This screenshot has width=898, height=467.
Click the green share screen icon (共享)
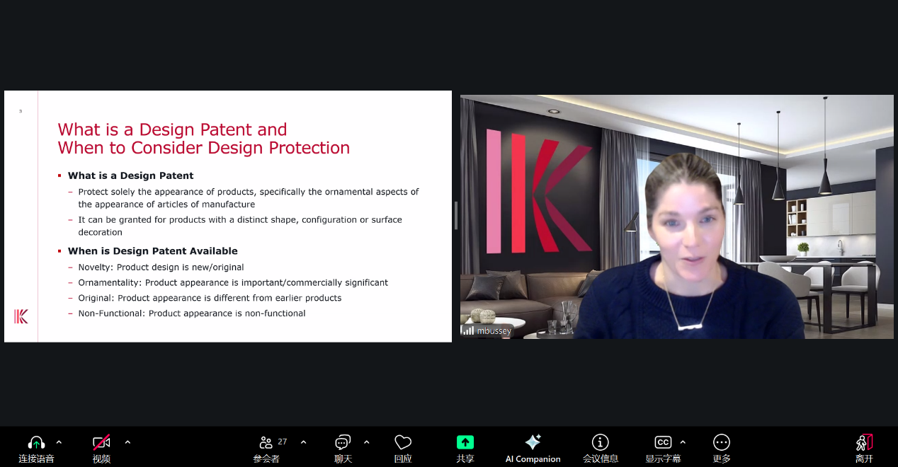click(465, 442)
